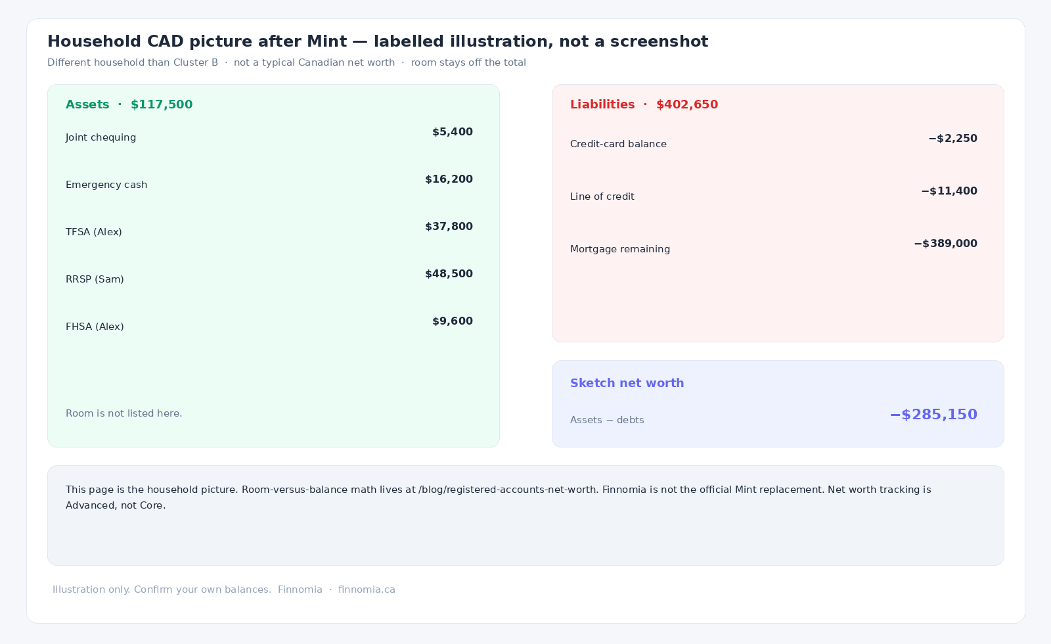Click the 'Different household than Cluster B' subtitle
The width and height of the screenshot is (1051, 644).
tap(133, 62)
